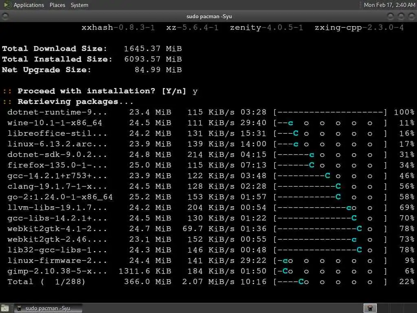Click the webkit2gtk-4.1-2... package name
417x313 pixels.
tap(57, 229)
